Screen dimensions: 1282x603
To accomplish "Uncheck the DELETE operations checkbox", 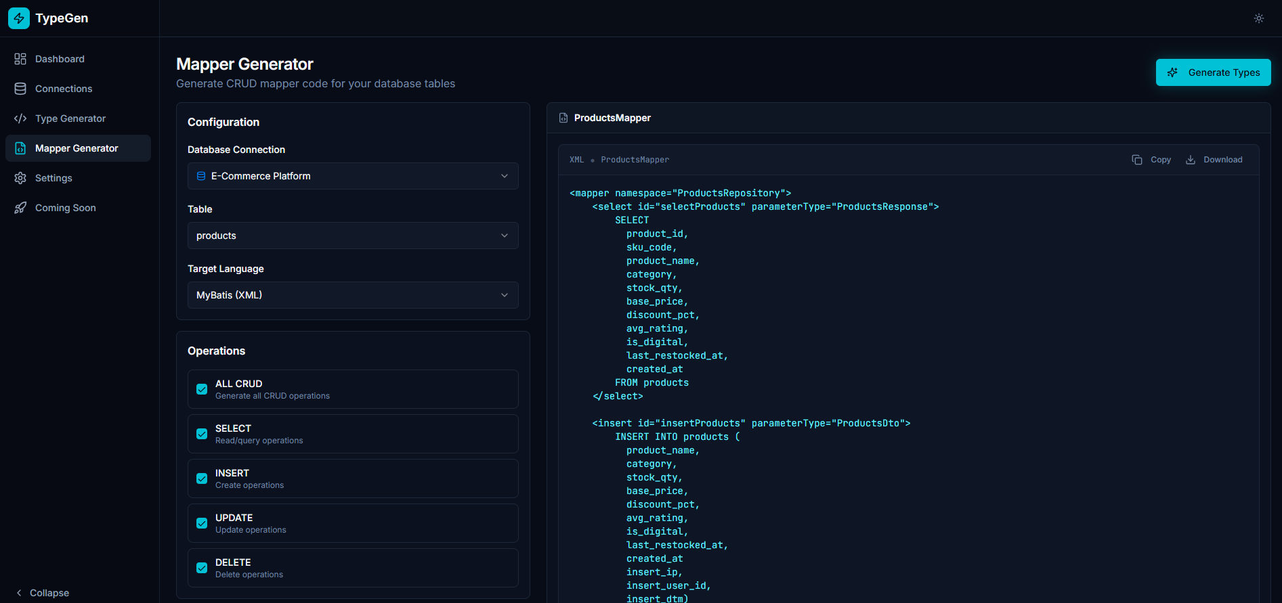I will click(x=202, y=568).
